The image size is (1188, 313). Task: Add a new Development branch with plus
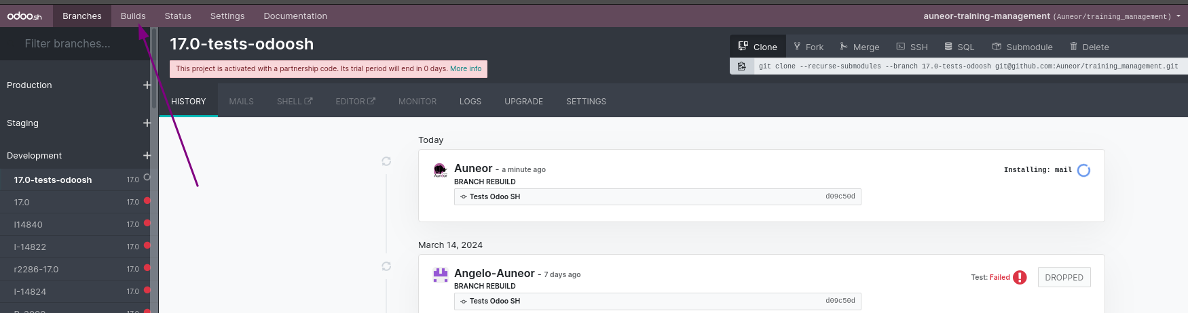pyautogui.click(x=147, y=155)
